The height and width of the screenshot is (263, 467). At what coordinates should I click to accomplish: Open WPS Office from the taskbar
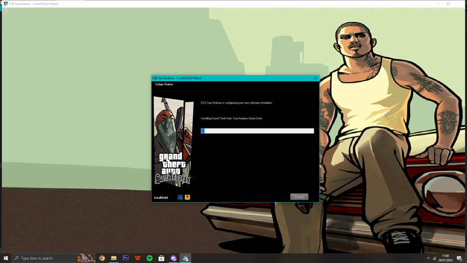138,258
